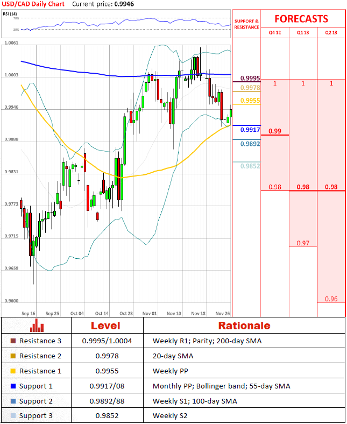The image size is (347, 424).
Task: Click the Resistance 3 row label
Action: pos(40,341)
